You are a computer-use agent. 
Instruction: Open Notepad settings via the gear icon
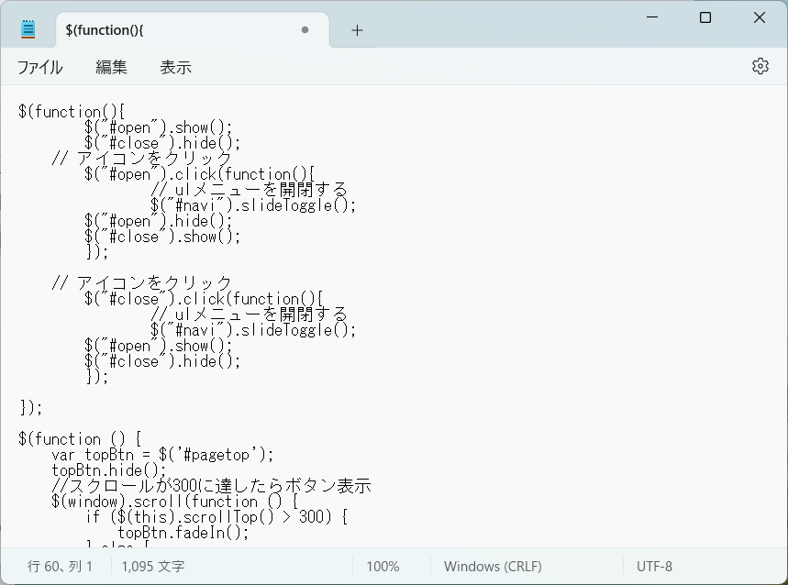tap(760, 65)
